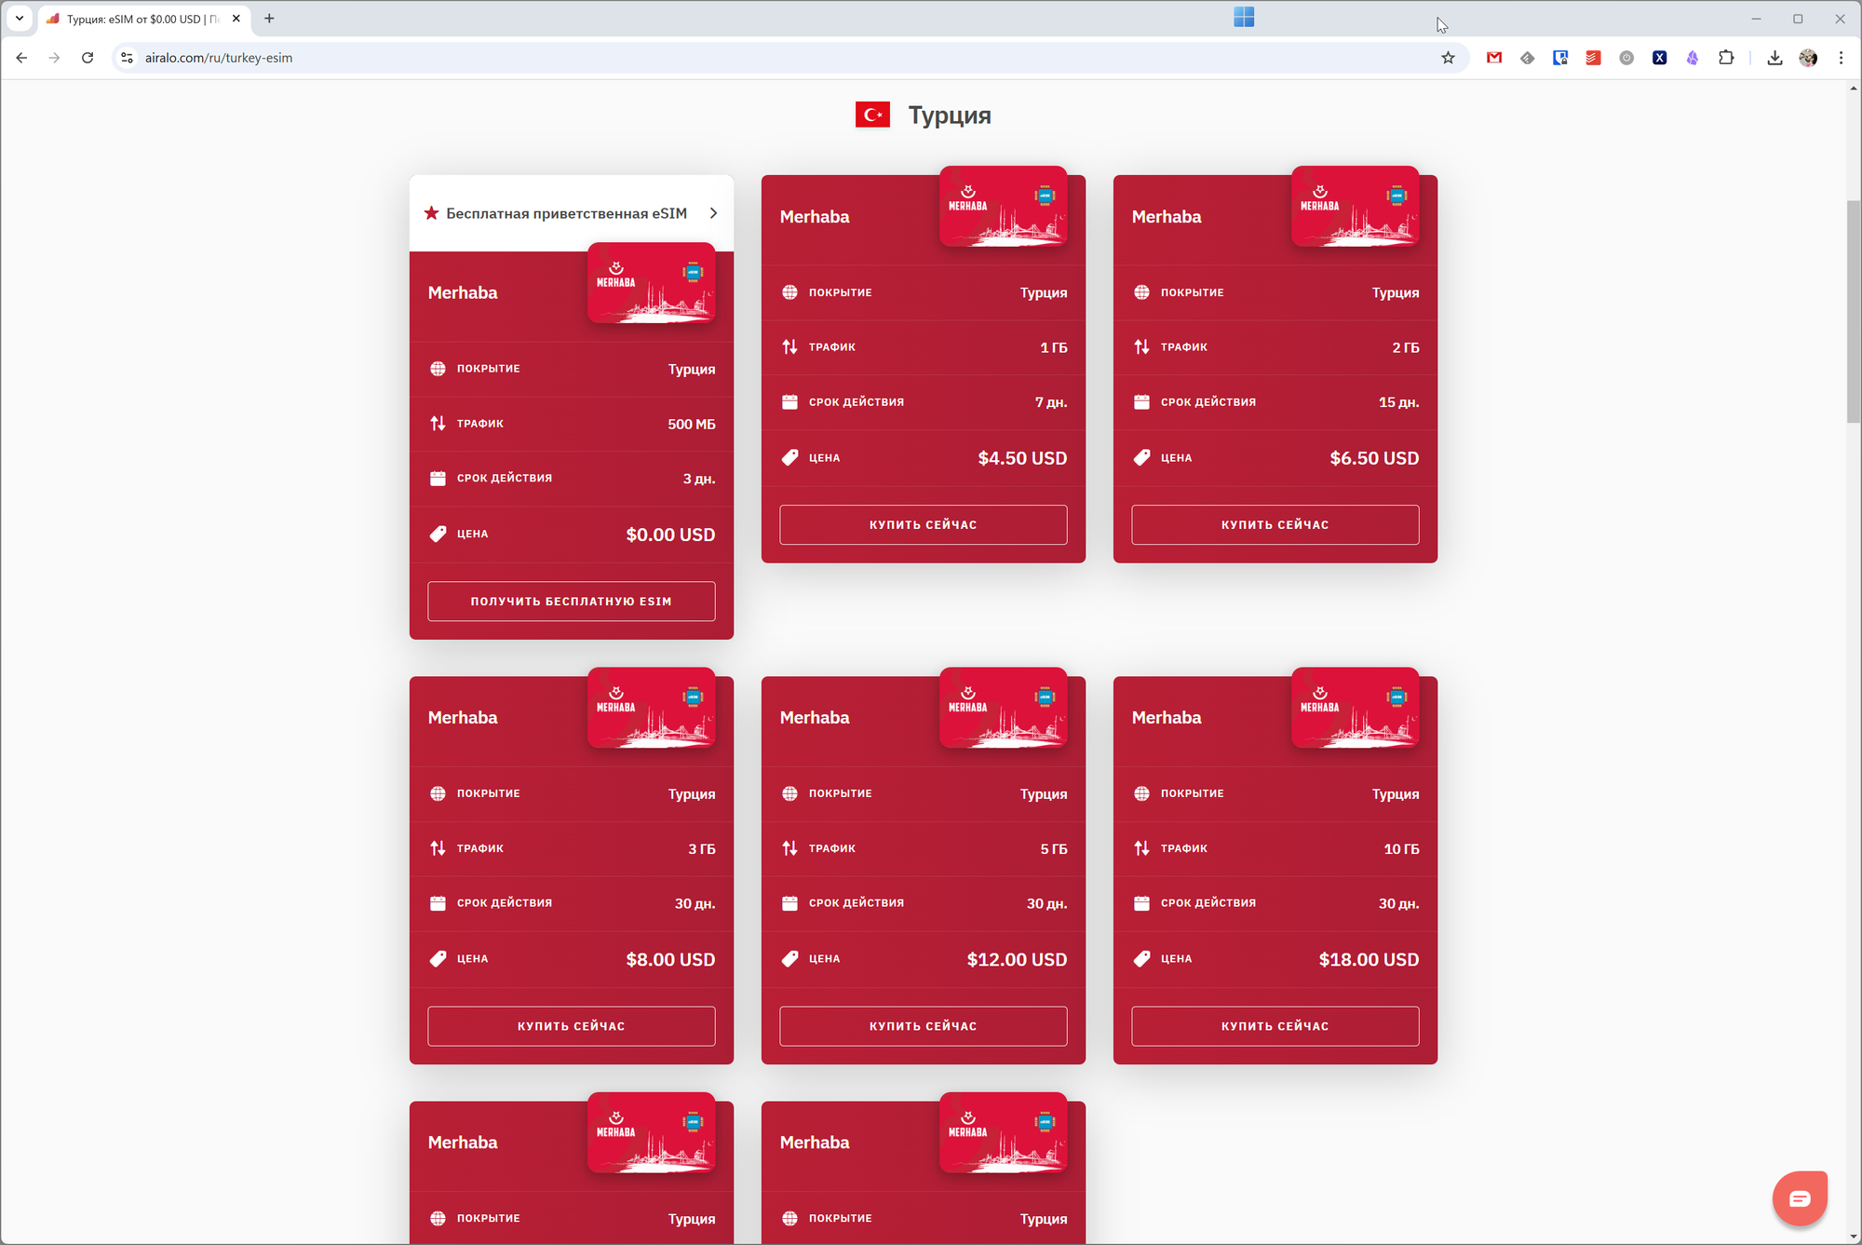The image size is (1862, 1245).
Task: Open the Downloads icon in toolbar
Action: 1774,58
